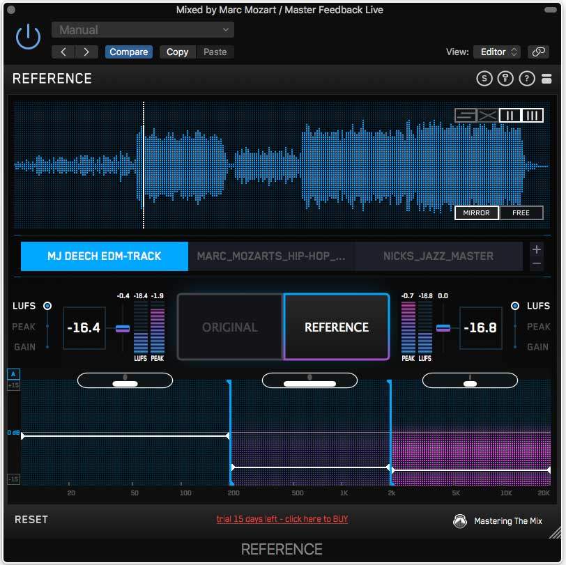Switch to NICKS_JAZZ_MASTER track tab
566x565 pixels.
[438, 256]
